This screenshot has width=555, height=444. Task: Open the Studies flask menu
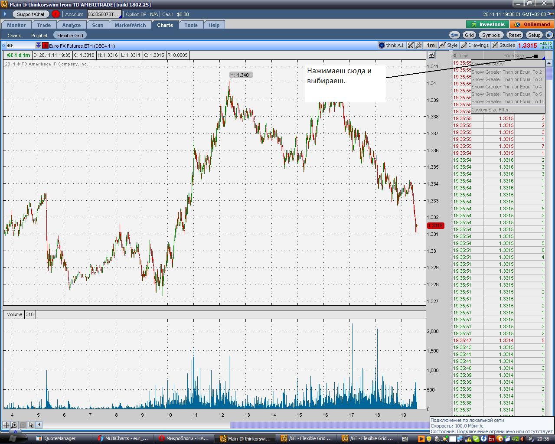point(504,45)
